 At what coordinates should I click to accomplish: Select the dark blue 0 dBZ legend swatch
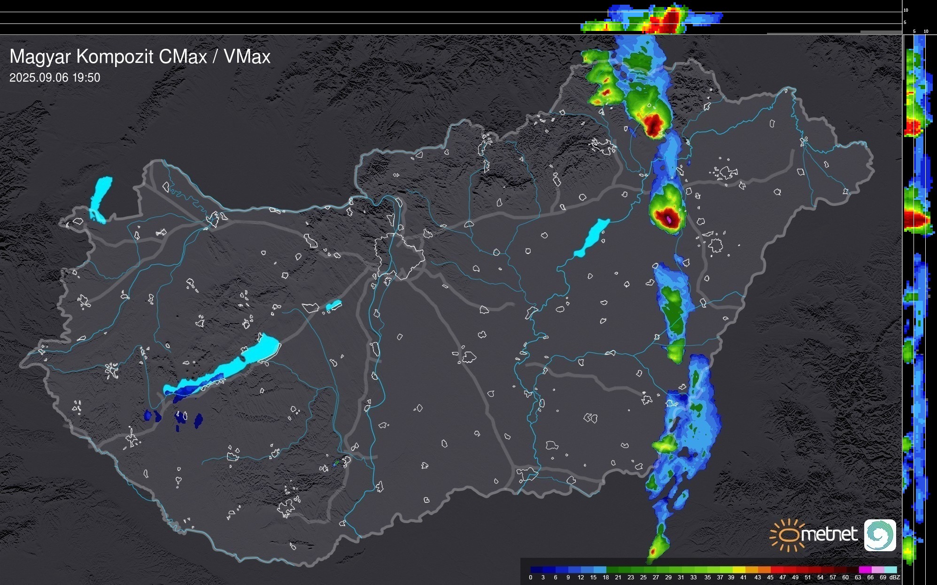click(x=536, y=570)
